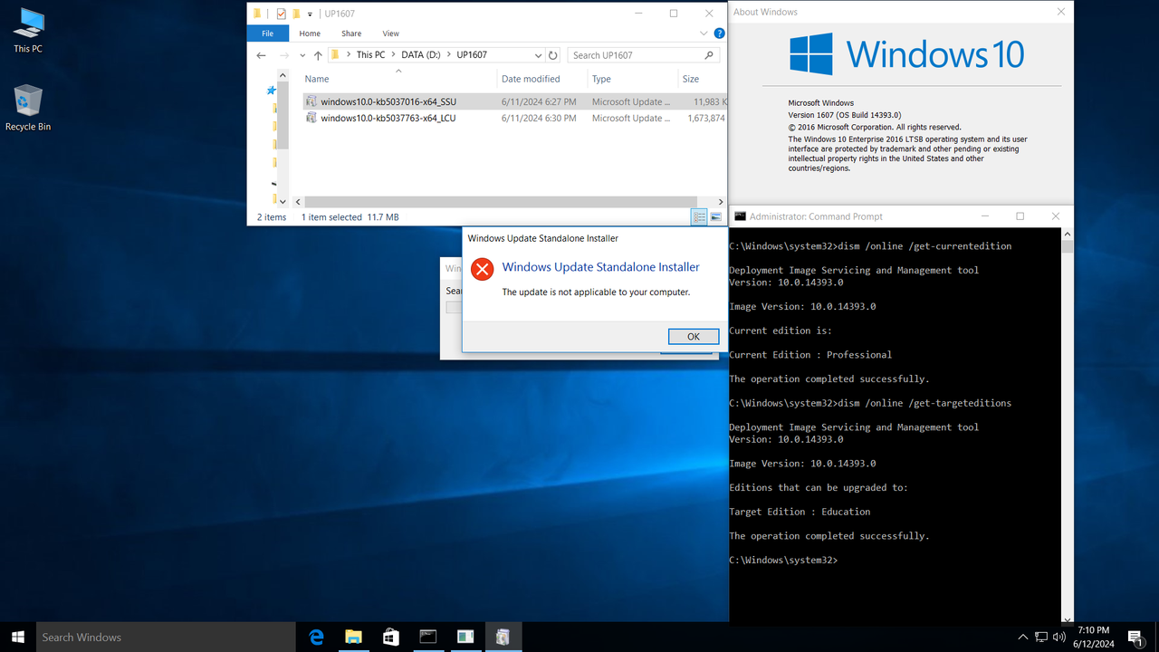Click the navigation pane down scroll arrow

[283, 202]
